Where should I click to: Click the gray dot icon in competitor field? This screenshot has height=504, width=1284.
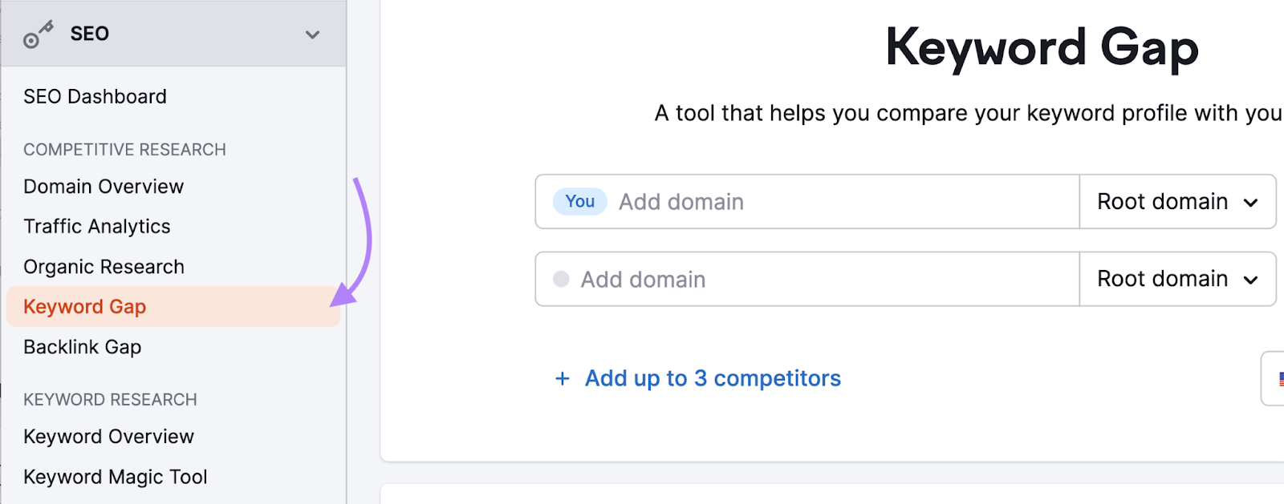[560, 279]
